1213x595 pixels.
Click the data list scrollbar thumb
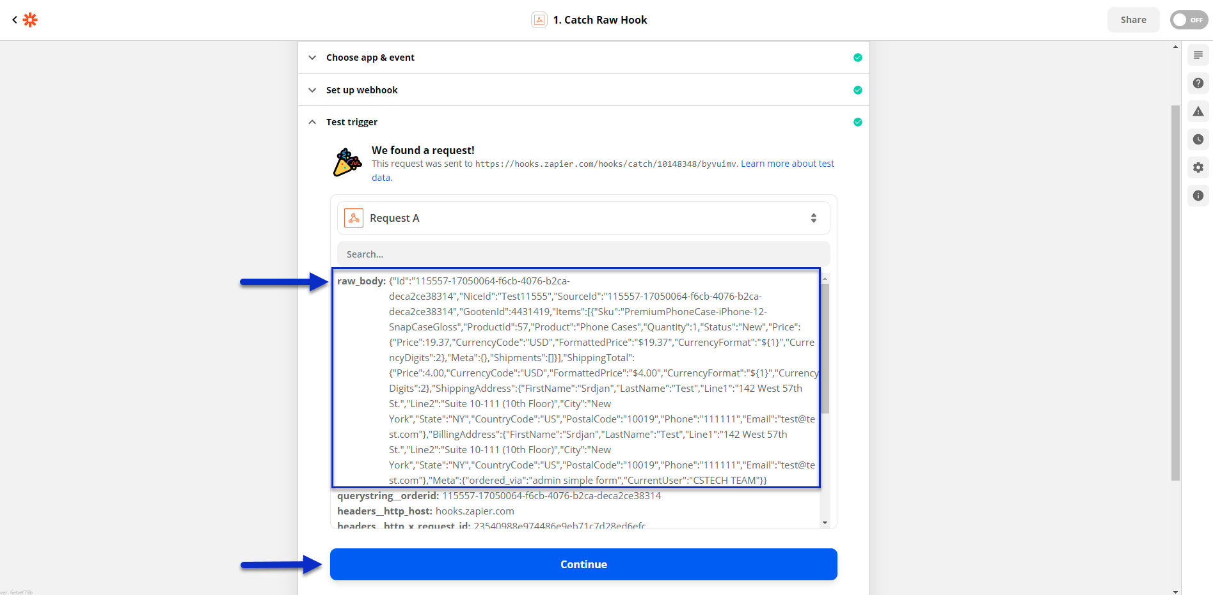coord(825,348)
